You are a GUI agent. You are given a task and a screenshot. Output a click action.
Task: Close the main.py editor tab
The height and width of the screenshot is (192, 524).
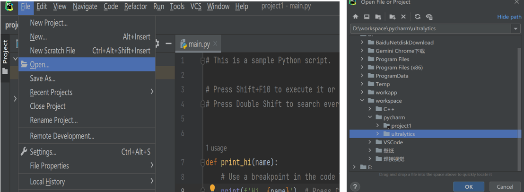click(215, 44)
